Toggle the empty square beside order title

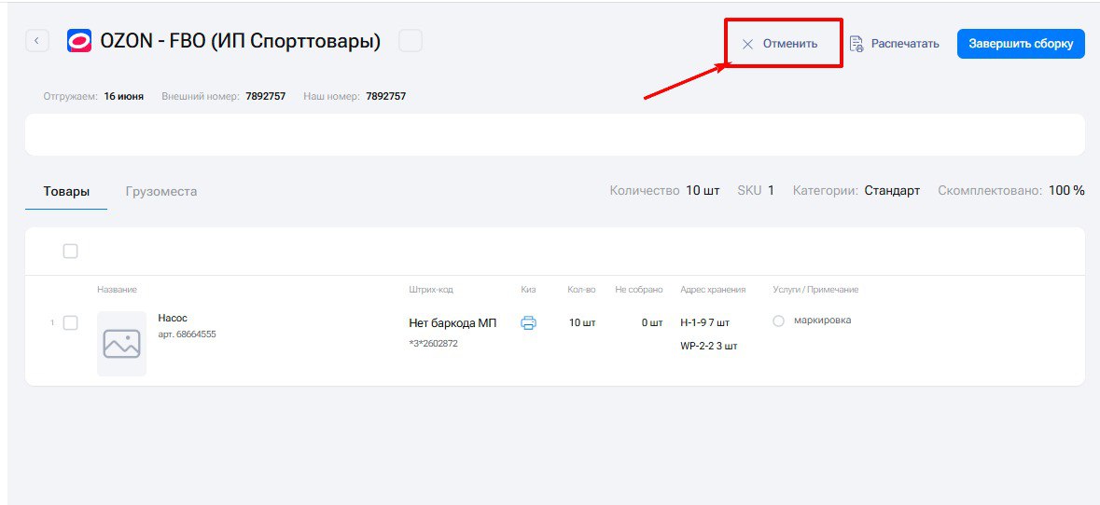pos(411,41)
